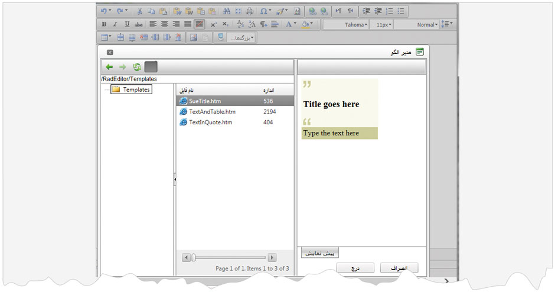Click the grey New Folder button
The height and width of the screenshot is (302, 555).
click(x=151, y=67)
